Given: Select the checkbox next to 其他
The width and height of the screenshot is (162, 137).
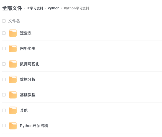Looking at the screenshot, I should 4,110.
